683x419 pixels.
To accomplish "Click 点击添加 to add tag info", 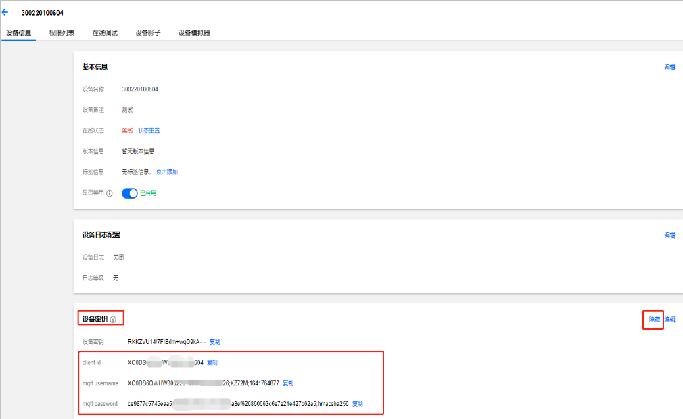I will click(167, 172).
